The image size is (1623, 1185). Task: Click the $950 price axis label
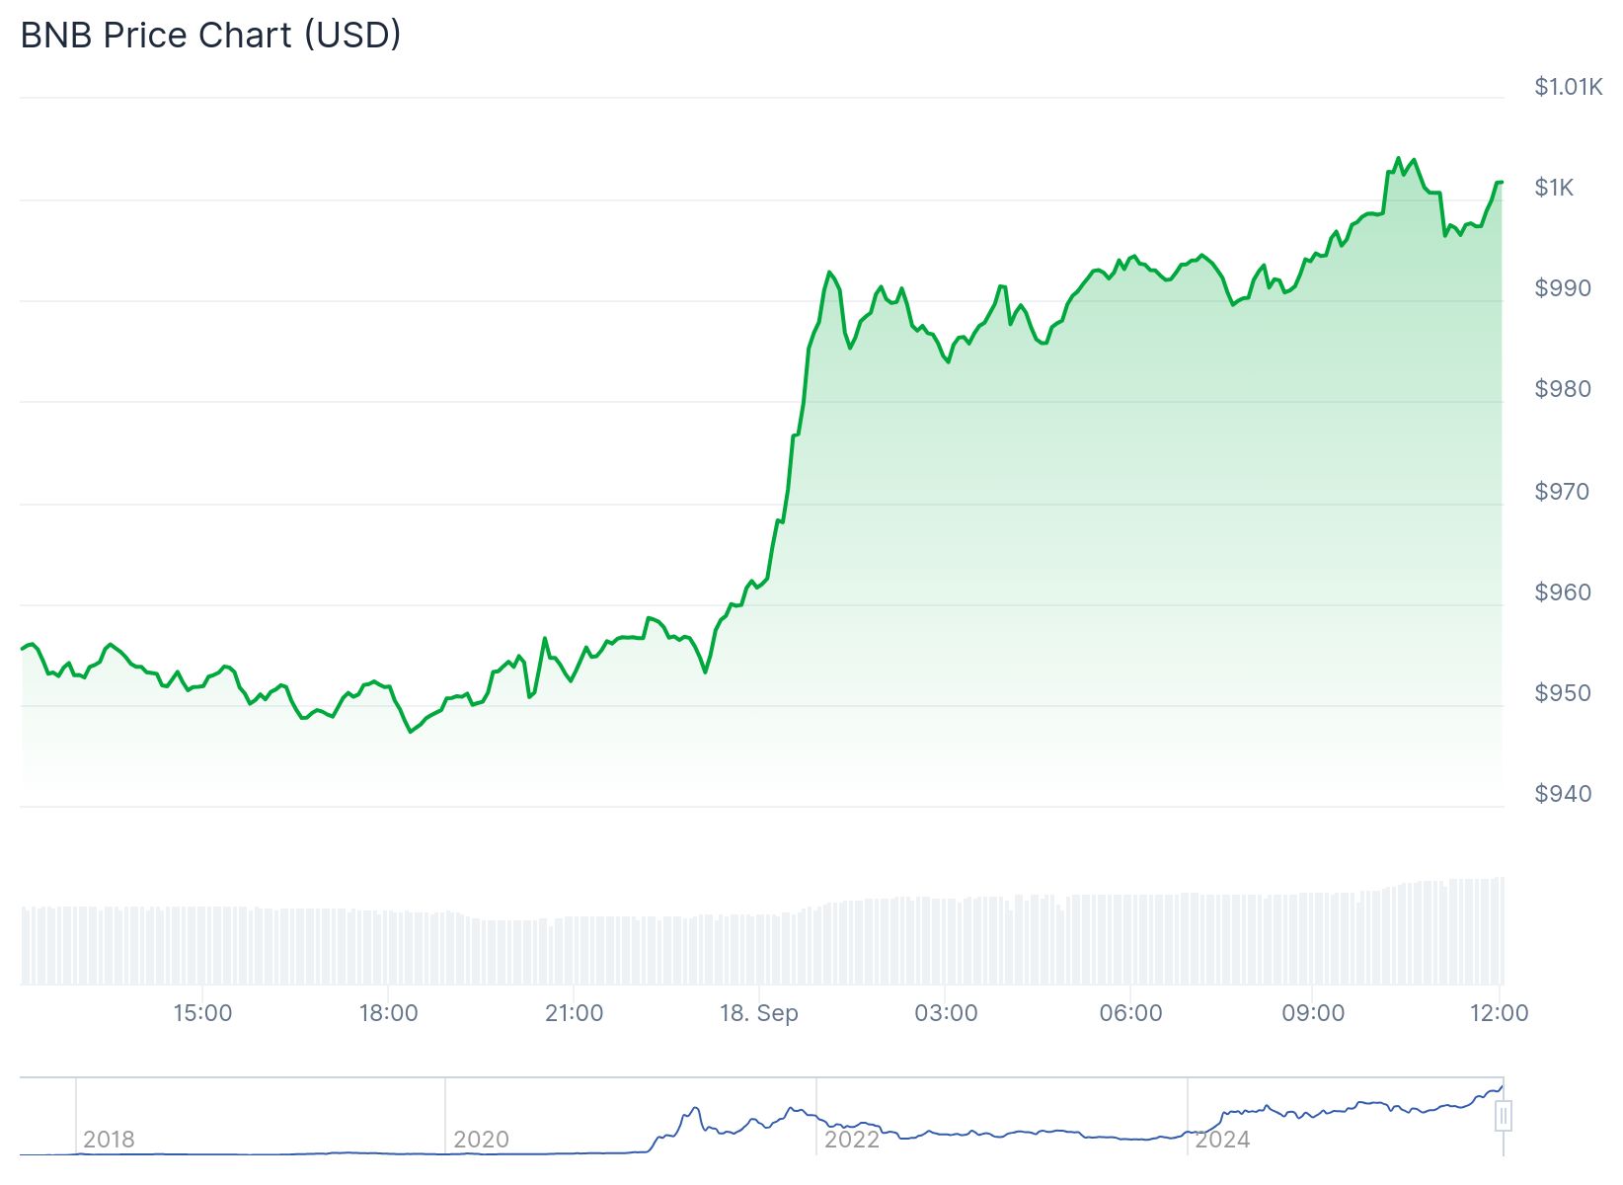[1563, 693]
